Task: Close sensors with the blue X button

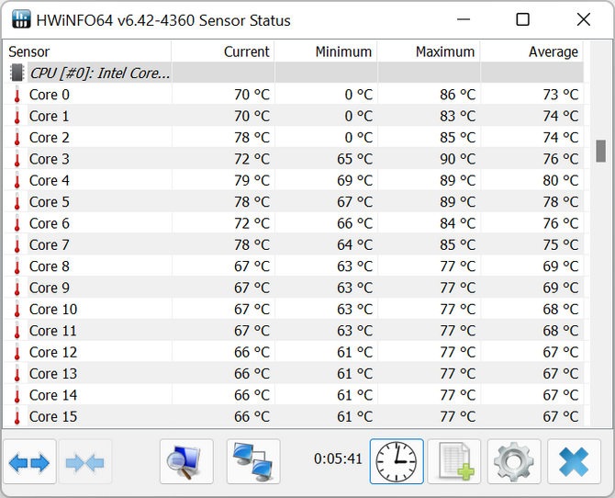Action: click(x=575, y=461)
